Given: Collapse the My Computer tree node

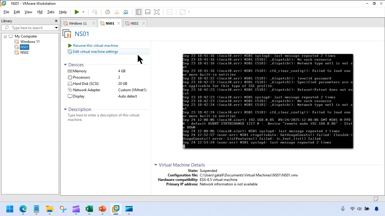Looking at the screenshot, I should click(x=5, y=36).
